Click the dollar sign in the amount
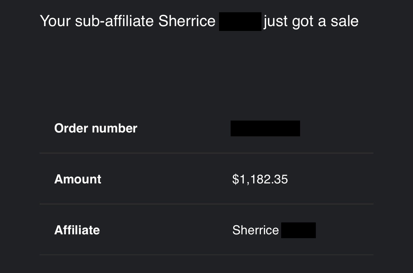 point(235,179)
